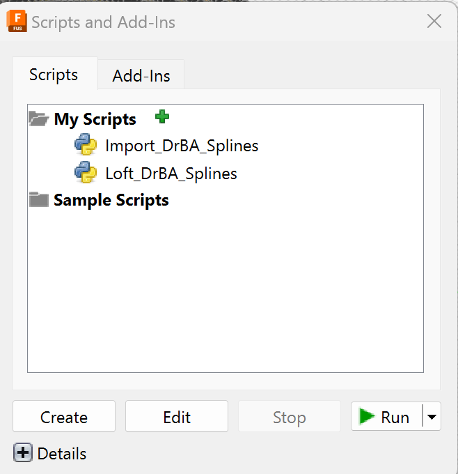Click the Edit button
Image resolution: width=458 pixels, height=474 pixels.
(x=177, y=417)
